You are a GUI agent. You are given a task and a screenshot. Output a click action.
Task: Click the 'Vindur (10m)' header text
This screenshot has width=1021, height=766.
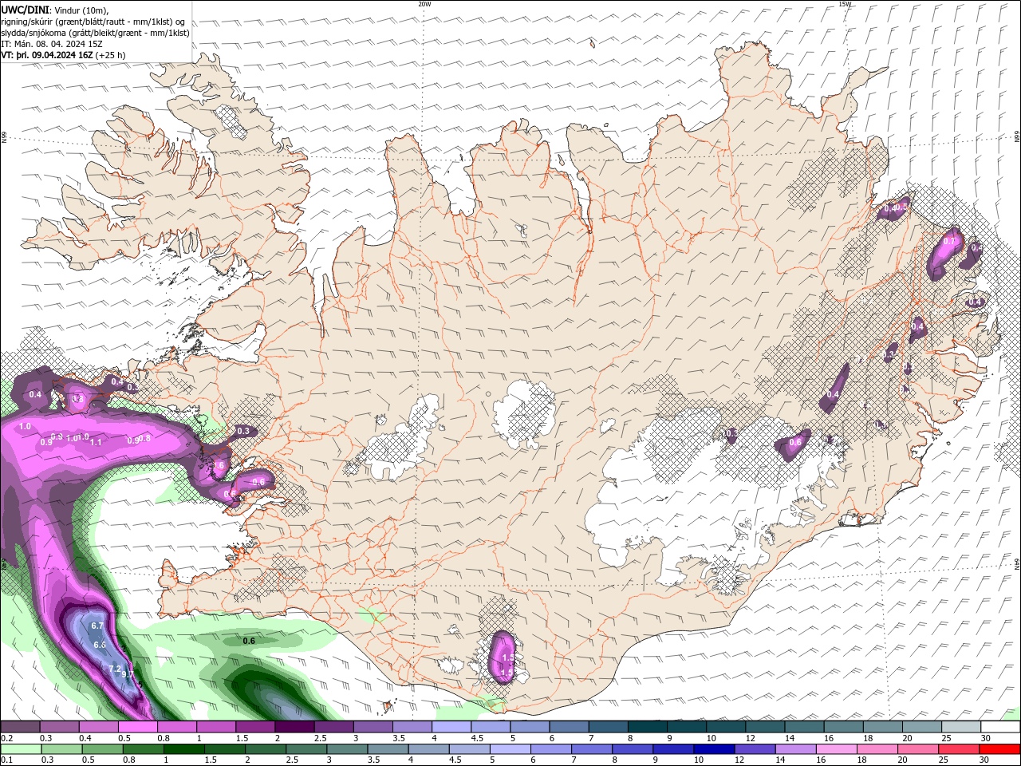[82, 10]
